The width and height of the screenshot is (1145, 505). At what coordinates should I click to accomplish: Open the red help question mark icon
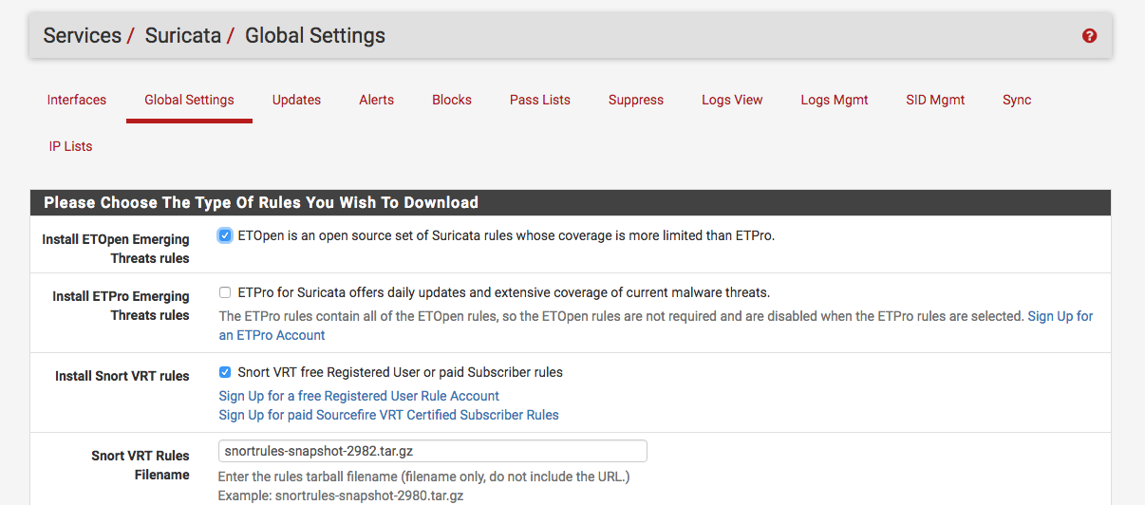pos(1089,36)
